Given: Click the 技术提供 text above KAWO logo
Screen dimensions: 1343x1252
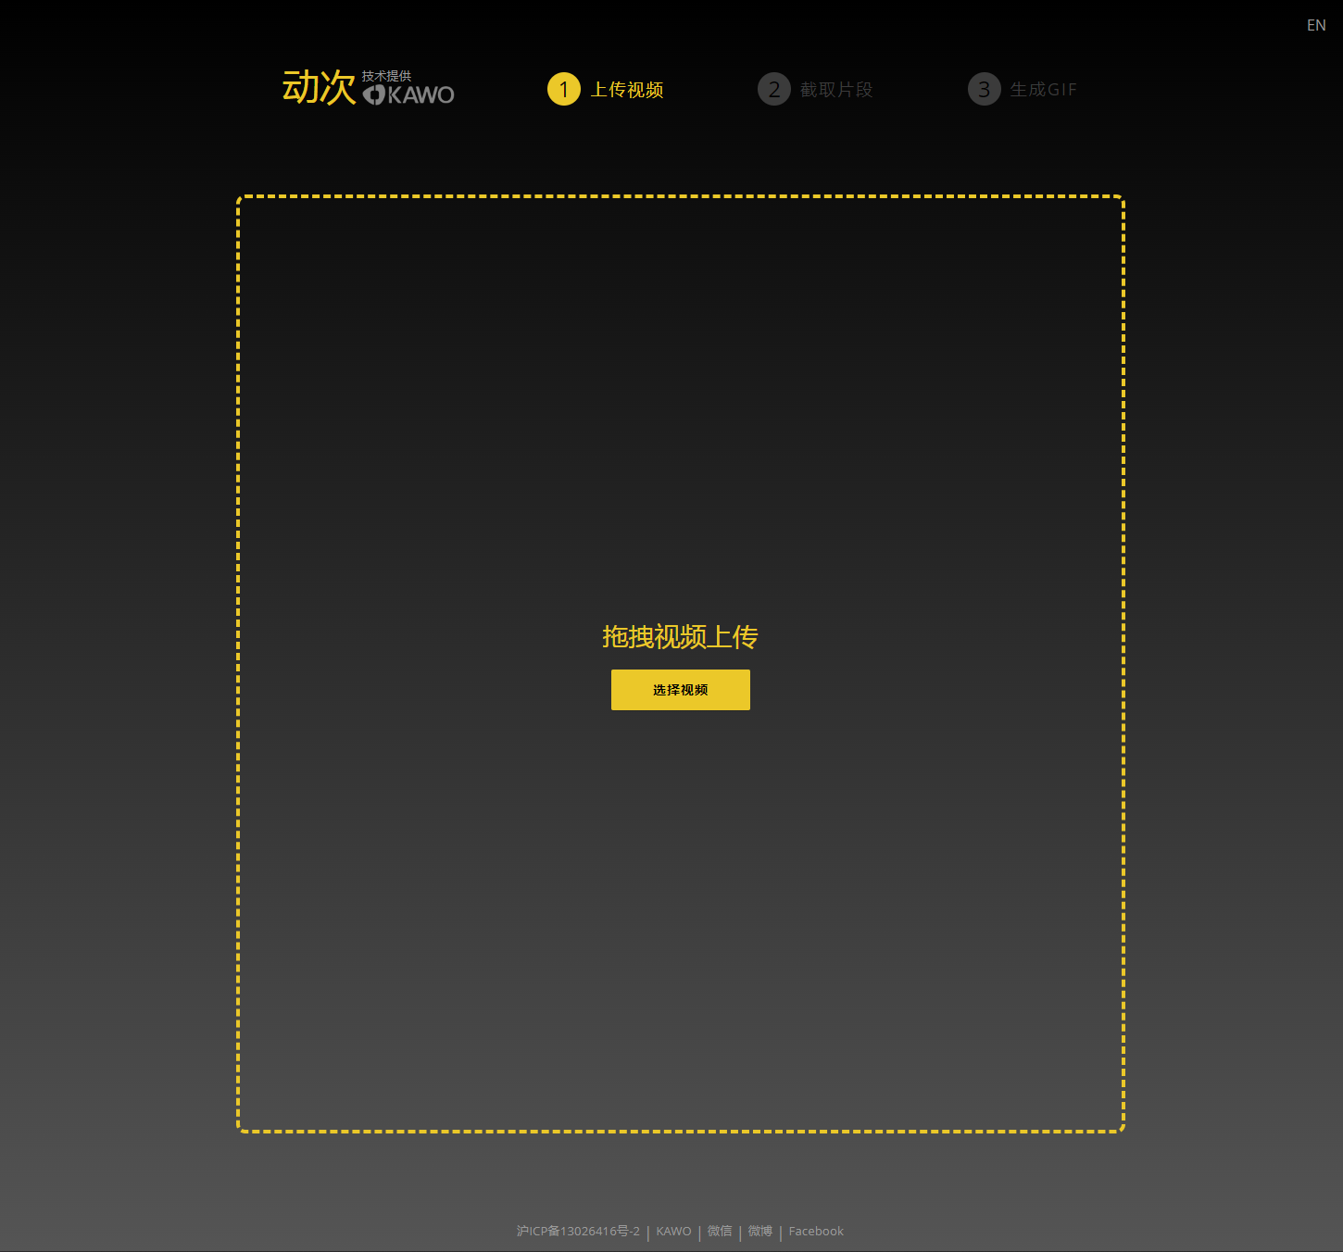Looking at the screenshot, I should coord(386,76).
